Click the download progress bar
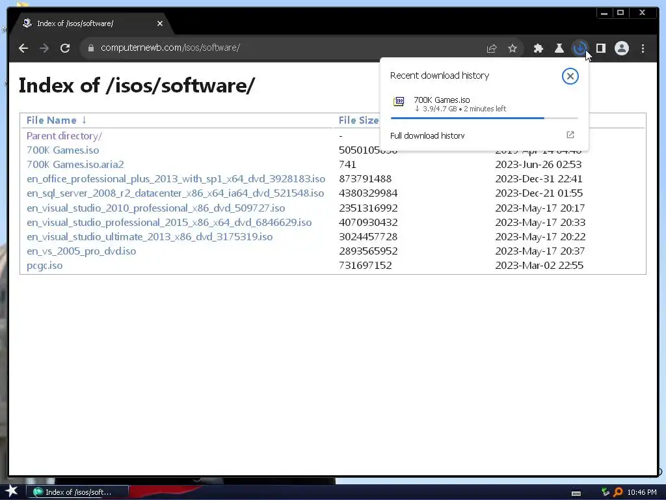Screen dimensions: 666x500 tap(484, 118)
